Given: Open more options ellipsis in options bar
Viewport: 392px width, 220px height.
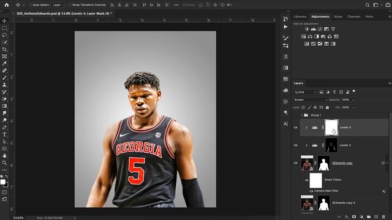Looking at the screenshot, I should tap(176, 5).
